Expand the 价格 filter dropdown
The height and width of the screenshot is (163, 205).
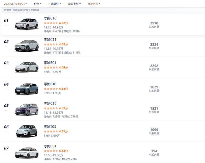pos(38,4)
